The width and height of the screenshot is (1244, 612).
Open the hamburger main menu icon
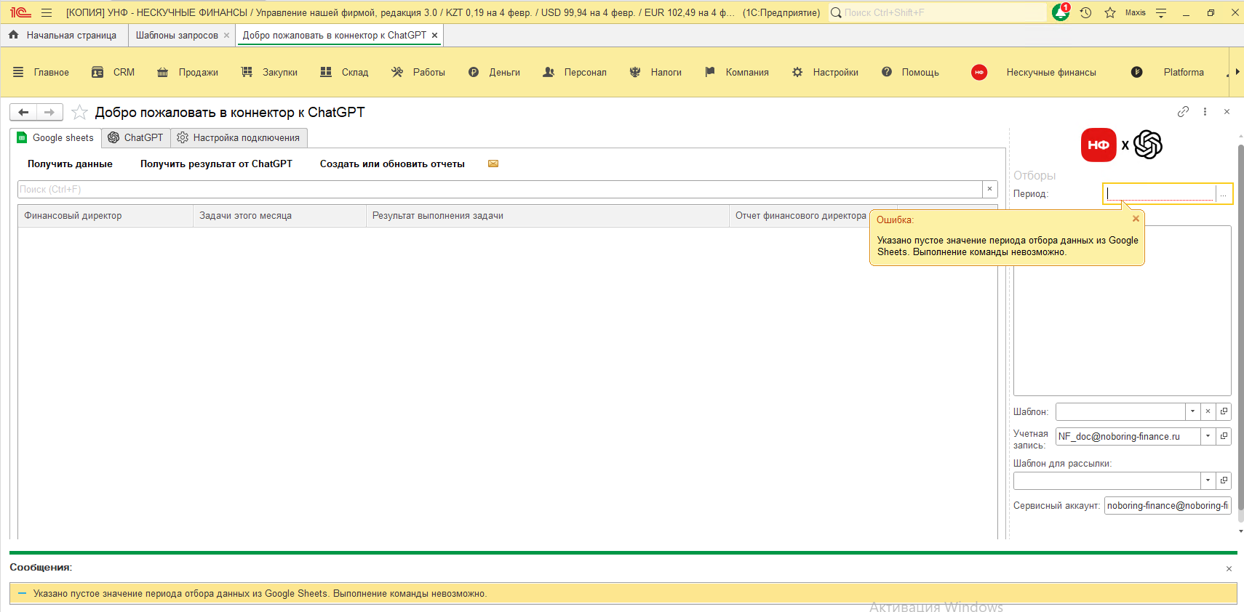click(47, 12)
